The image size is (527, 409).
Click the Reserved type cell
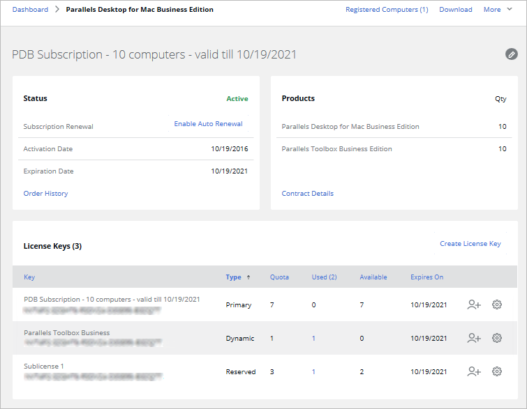(x=241, y=372)
